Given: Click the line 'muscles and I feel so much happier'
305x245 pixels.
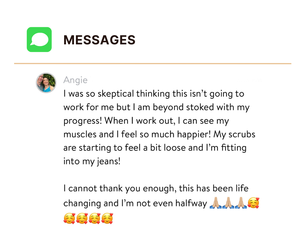Looking at the screenshot, I should pos(159,135).
